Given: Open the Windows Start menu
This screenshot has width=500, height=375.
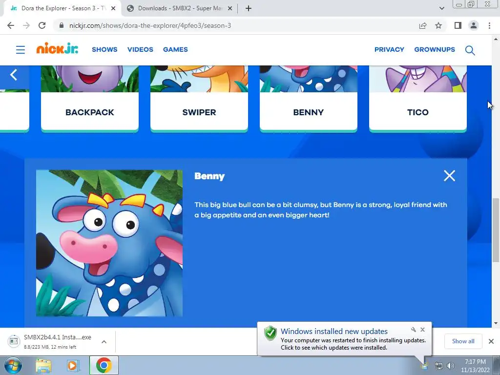Looking at the screenshot, I should 13,365.
